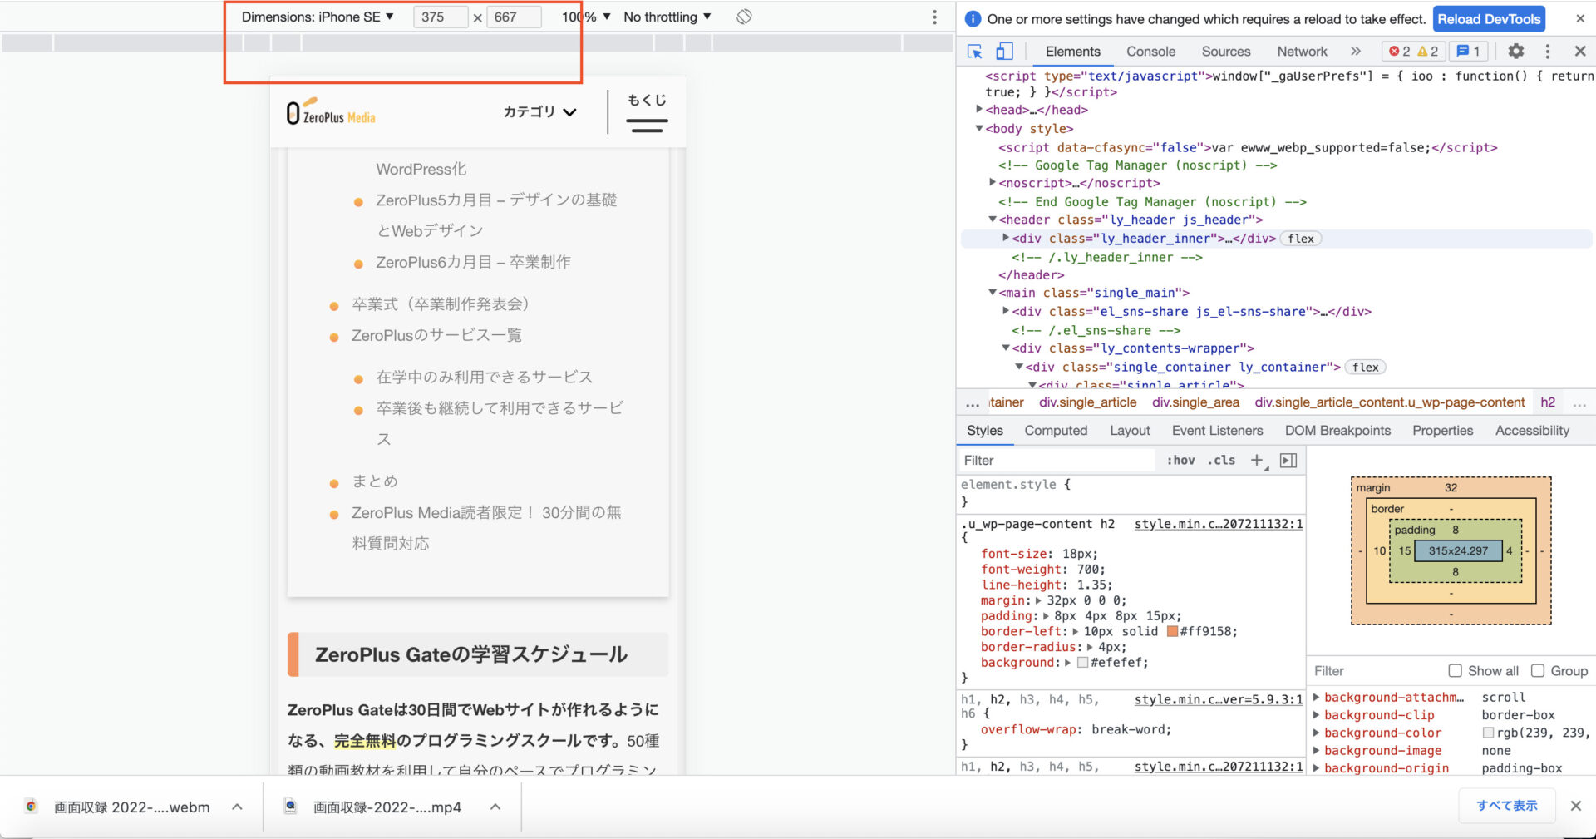Switch to the Sources tab
Image resolution: width=1596 pixels, height=839 pixels.
tap(1225, 52)
